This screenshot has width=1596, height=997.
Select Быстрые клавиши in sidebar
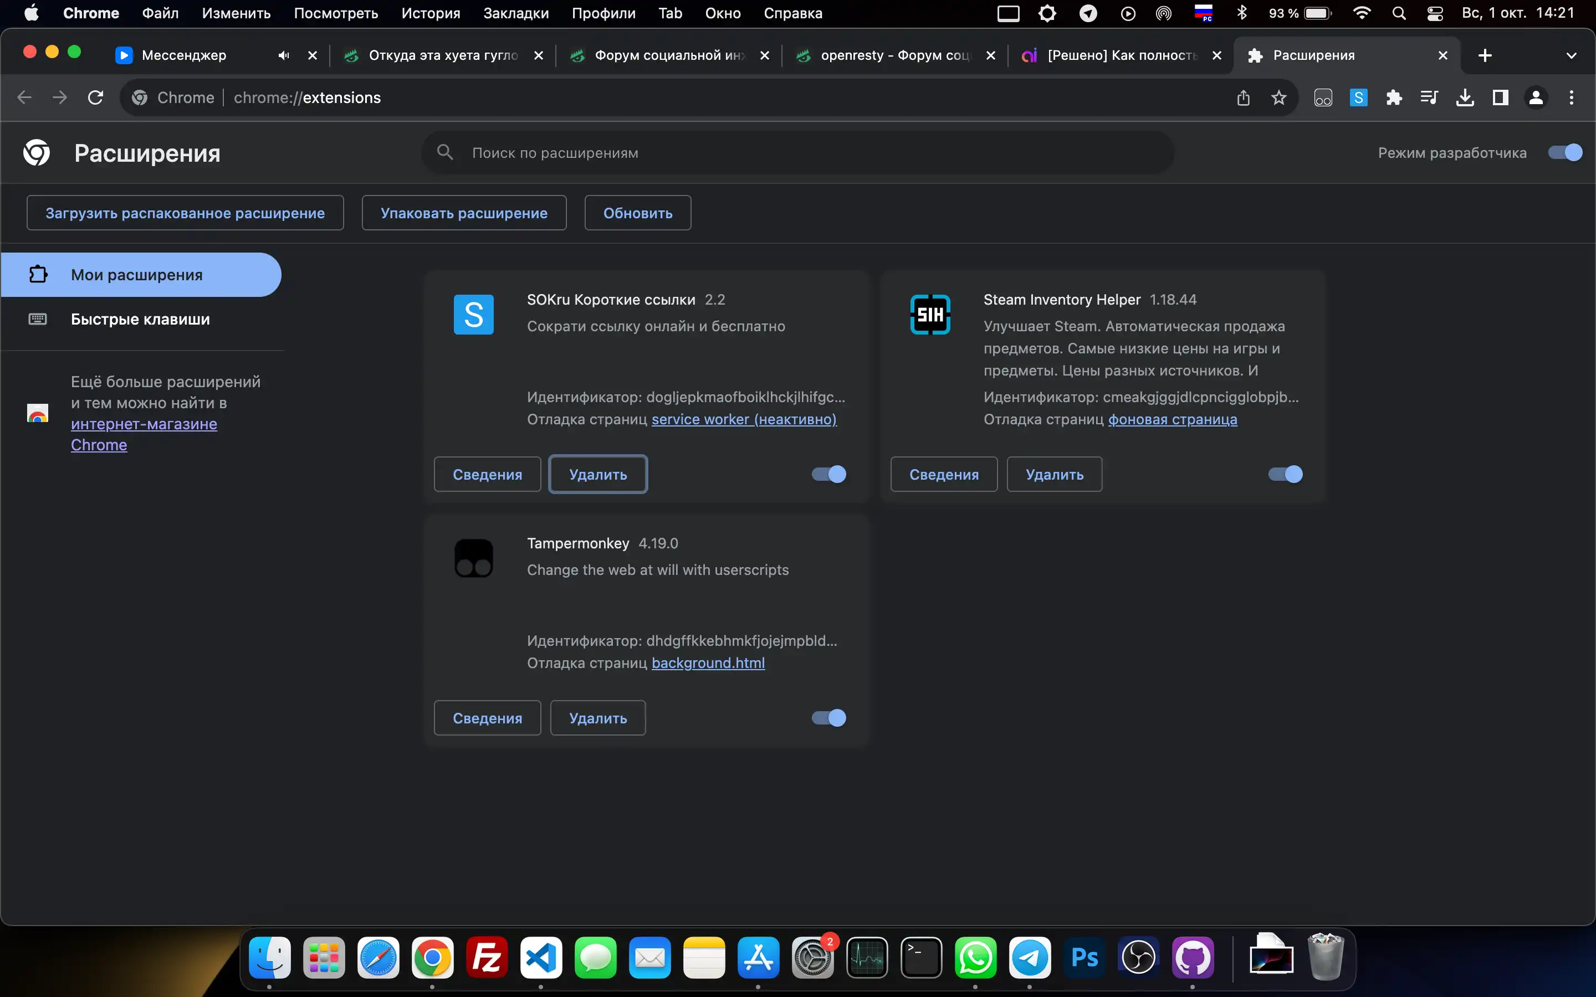(x=140, y=319)
